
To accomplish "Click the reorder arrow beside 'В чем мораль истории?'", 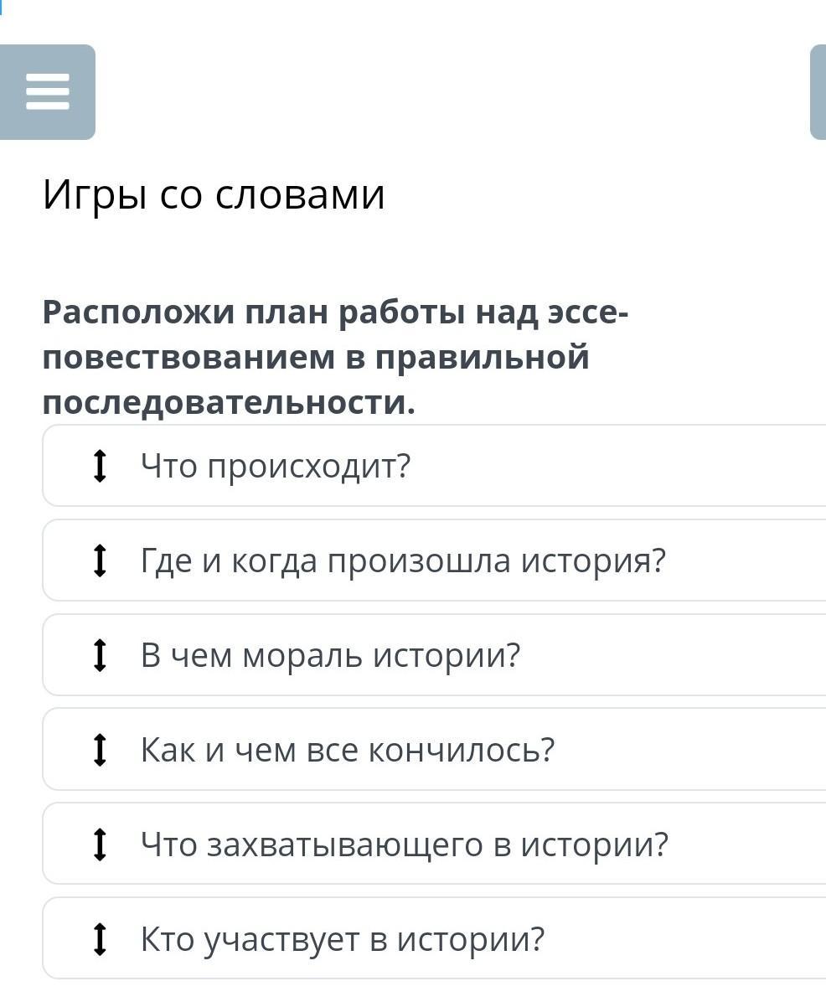I will pyautogui.click(x=99, y=655).
